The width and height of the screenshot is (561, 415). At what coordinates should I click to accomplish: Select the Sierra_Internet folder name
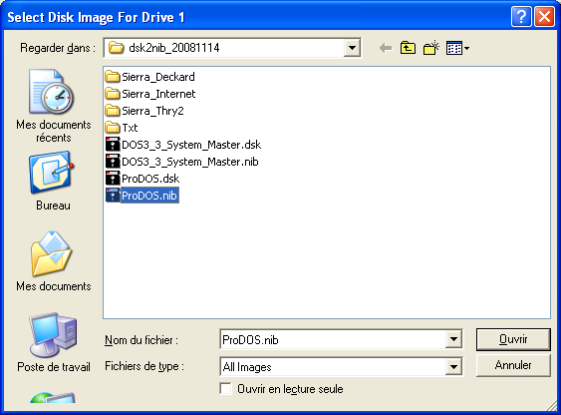158,94
